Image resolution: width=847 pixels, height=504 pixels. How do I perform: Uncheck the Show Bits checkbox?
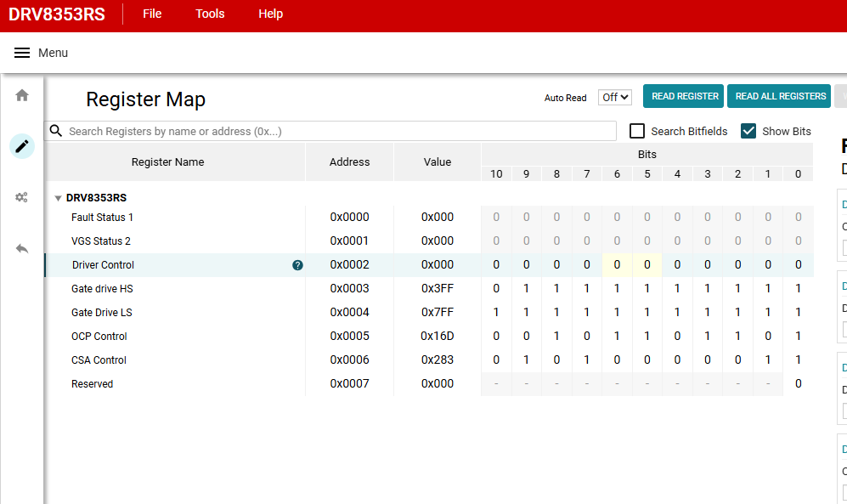click(x=748, y=131)
